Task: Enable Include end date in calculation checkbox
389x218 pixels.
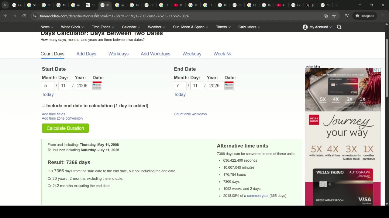Action: [43, 105]
